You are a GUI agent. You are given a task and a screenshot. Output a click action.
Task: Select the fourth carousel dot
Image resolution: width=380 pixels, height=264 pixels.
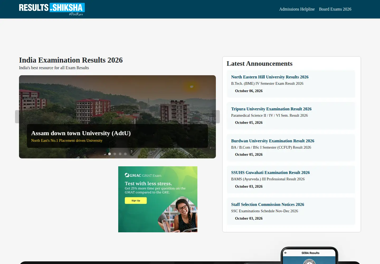click(x=125, y=154)
